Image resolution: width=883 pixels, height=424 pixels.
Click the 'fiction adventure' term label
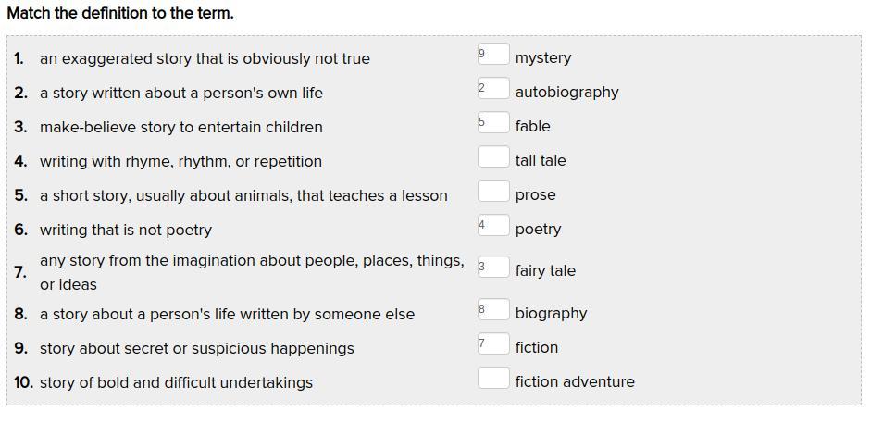click(x=575, y=381)
